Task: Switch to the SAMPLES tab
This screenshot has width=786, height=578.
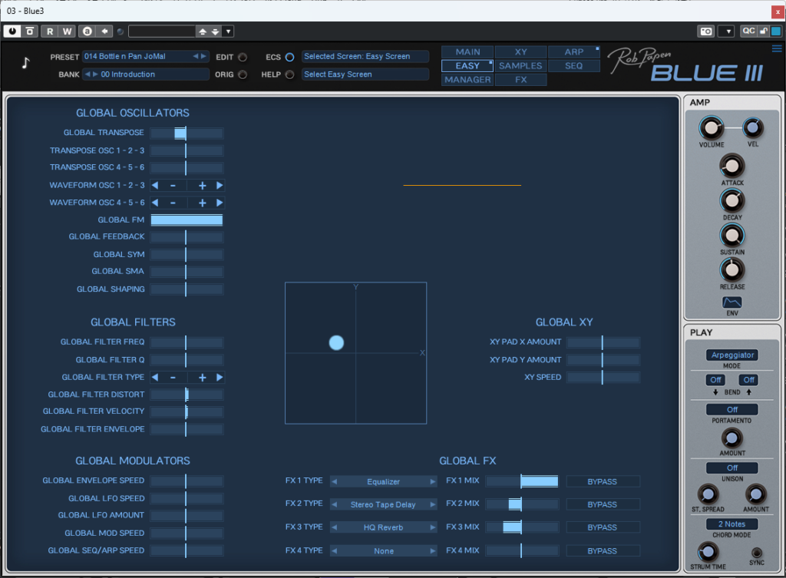Action: coord(520,66)
